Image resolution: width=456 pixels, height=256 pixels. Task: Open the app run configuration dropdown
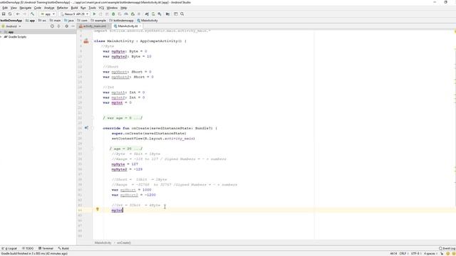(x=48, y=14)
